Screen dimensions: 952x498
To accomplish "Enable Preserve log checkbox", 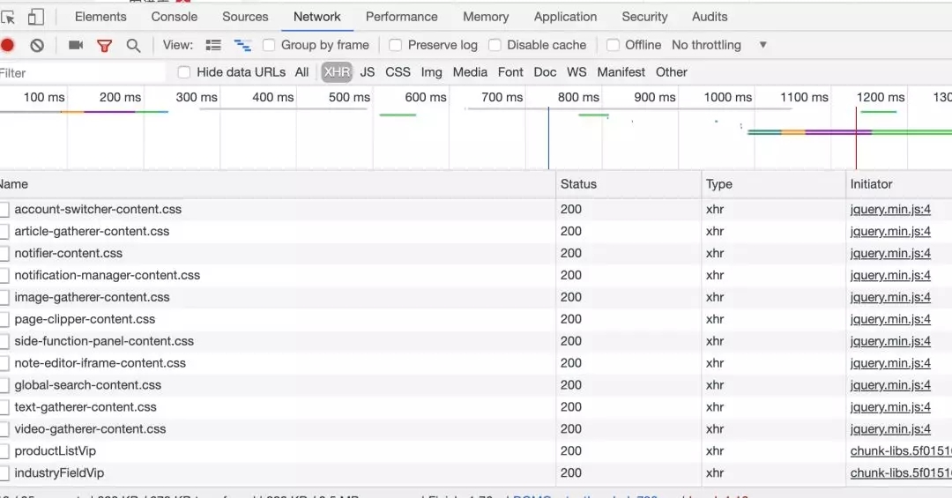I will (x=395, y=45).
